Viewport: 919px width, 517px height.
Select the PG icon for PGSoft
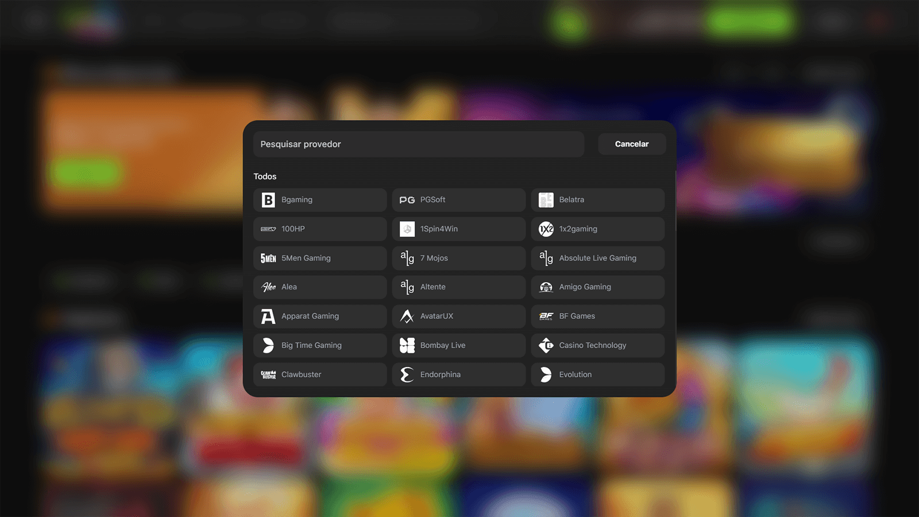pyautogui.click(x=407, y=200)
